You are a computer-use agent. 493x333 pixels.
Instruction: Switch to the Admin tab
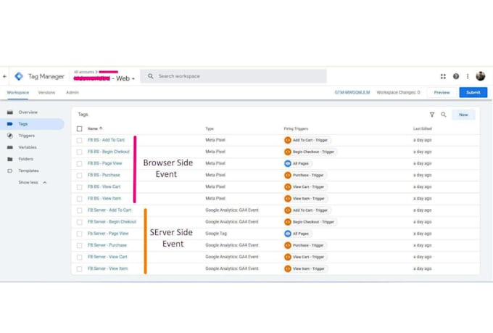pos(72,93)
